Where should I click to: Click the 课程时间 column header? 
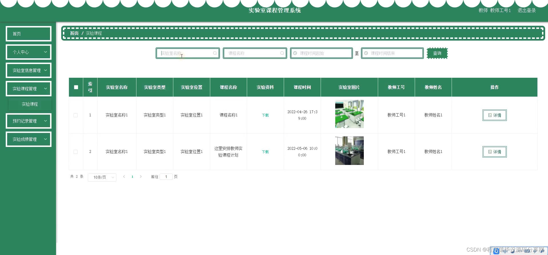(x=302, y=87)
